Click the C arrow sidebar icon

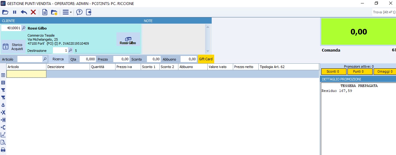pos(3,127)
